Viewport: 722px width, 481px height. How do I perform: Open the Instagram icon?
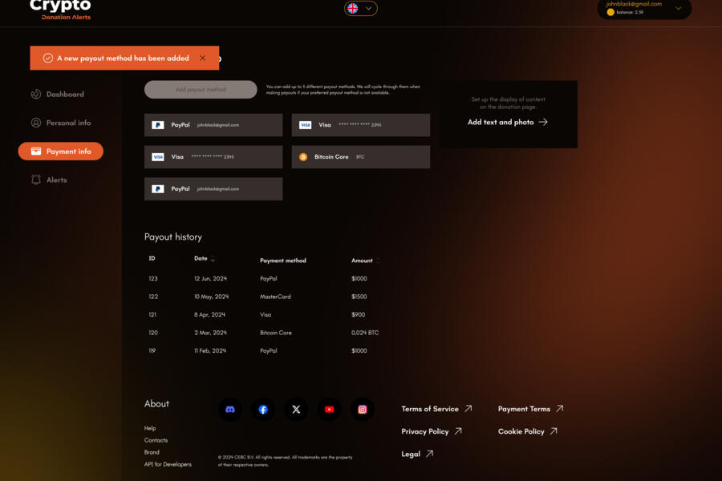click(362, 409)
